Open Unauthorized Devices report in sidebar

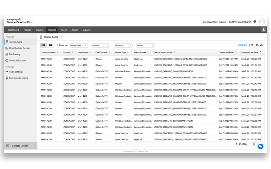(x=19, y=48)
